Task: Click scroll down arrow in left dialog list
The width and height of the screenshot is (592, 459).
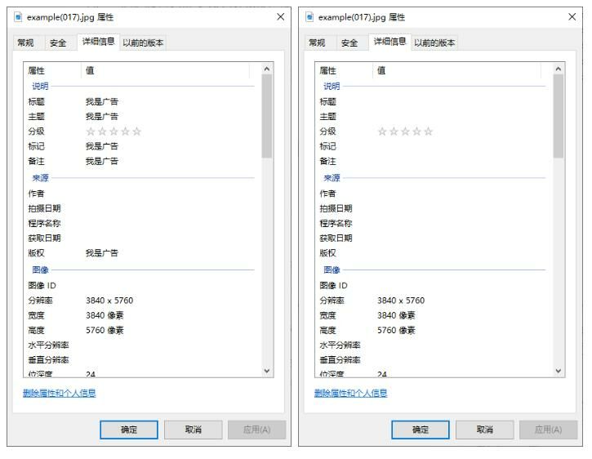Action: click(267, 371)
